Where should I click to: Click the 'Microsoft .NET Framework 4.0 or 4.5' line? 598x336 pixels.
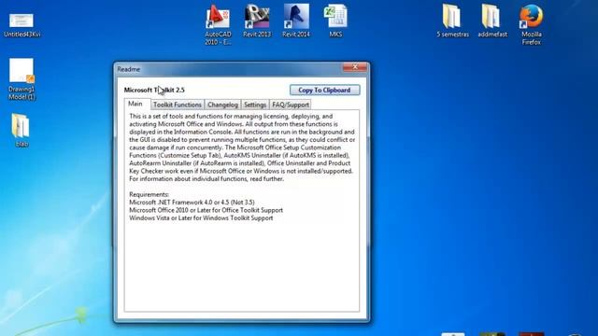(192, 203)
